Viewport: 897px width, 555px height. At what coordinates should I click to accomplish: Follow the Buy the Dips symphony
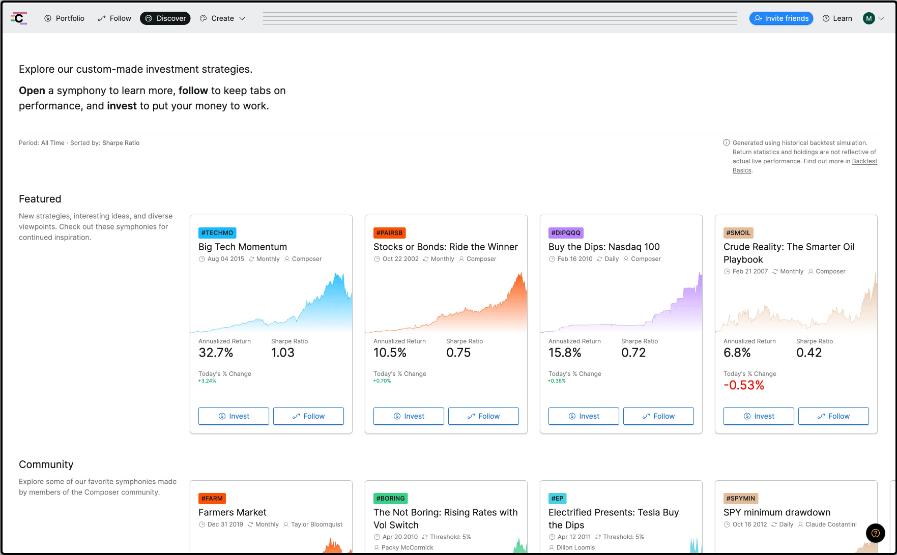pyautogui.click(x=658, y=416)
